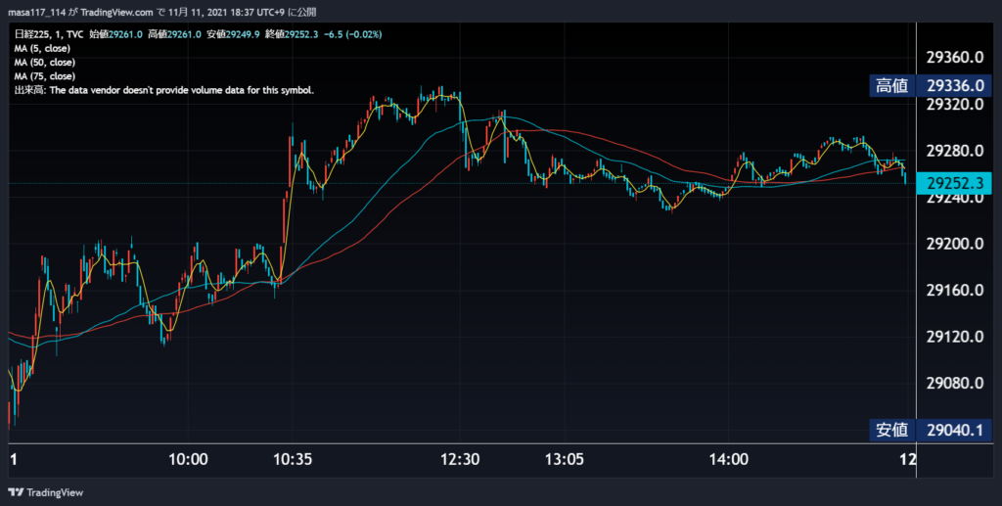Click the −6.5 (−0.02%) change value
1002x506 pixels.
352,34
